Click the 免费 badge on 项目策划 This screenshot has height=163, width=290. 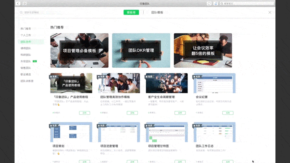54,126
